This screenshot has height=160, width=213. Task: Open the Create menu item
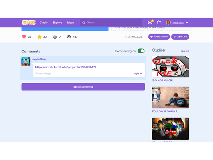click(43, 23)
